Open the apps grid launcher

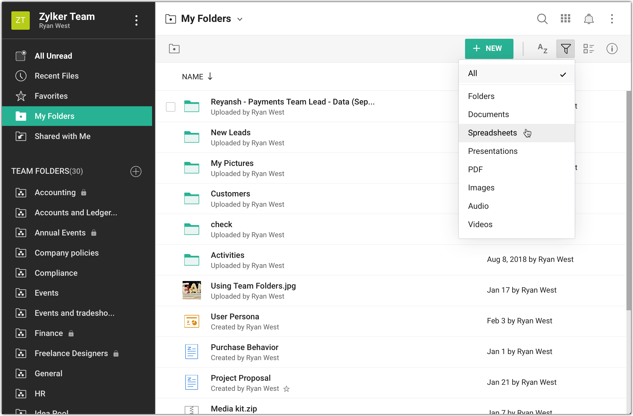tap(565, 19)
